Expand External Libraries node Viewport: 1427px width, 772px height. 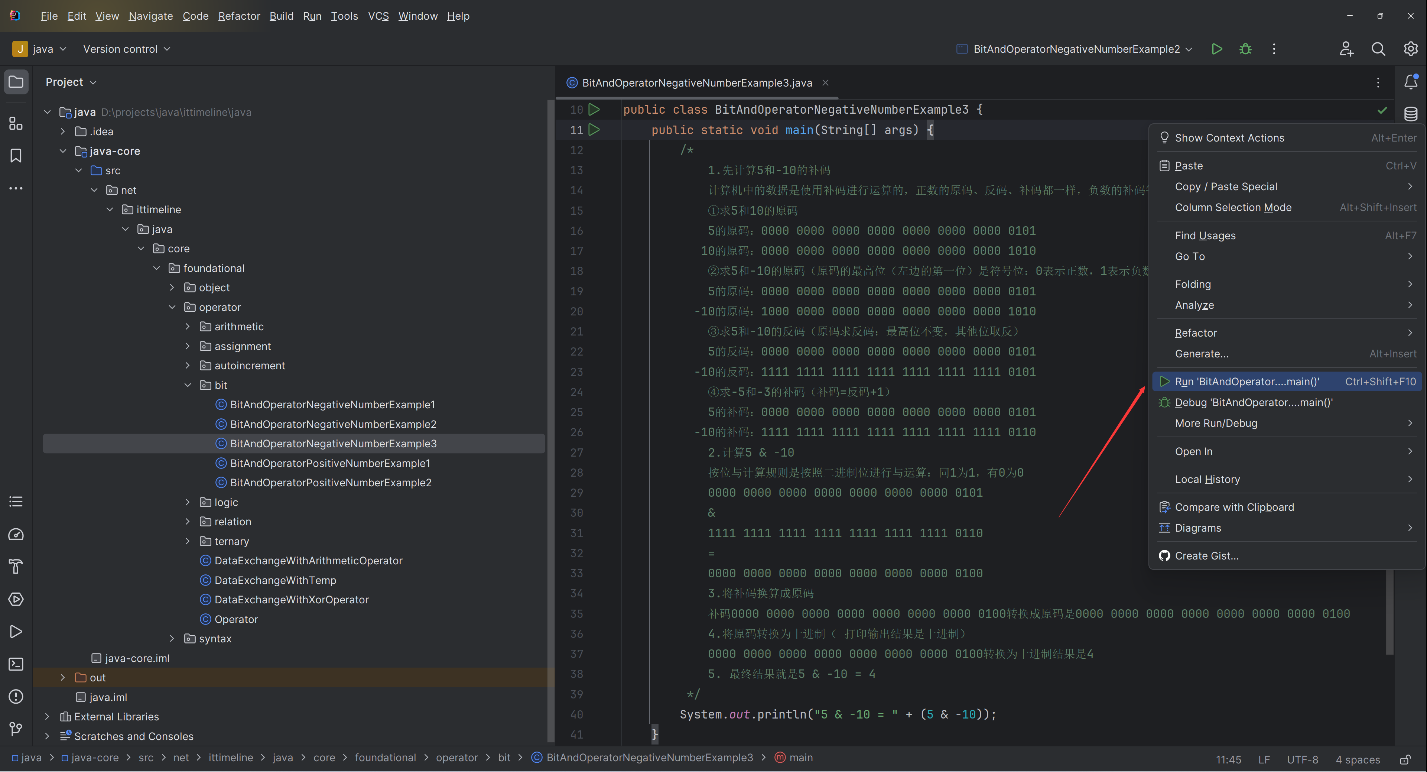[47, 717]
